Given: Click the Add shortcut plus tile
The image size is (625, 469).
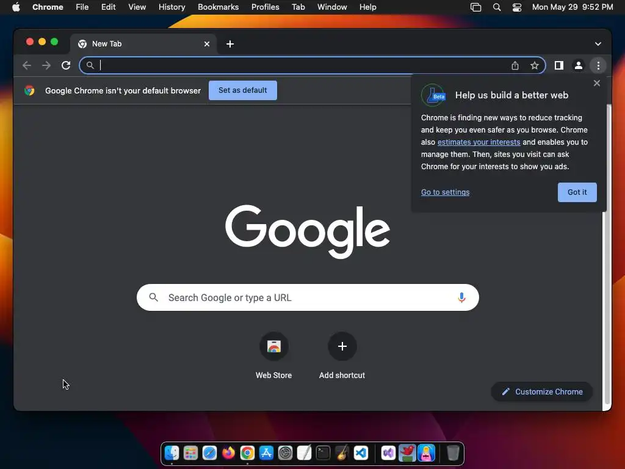Looking at the screenshot, I should click(342, 346).
